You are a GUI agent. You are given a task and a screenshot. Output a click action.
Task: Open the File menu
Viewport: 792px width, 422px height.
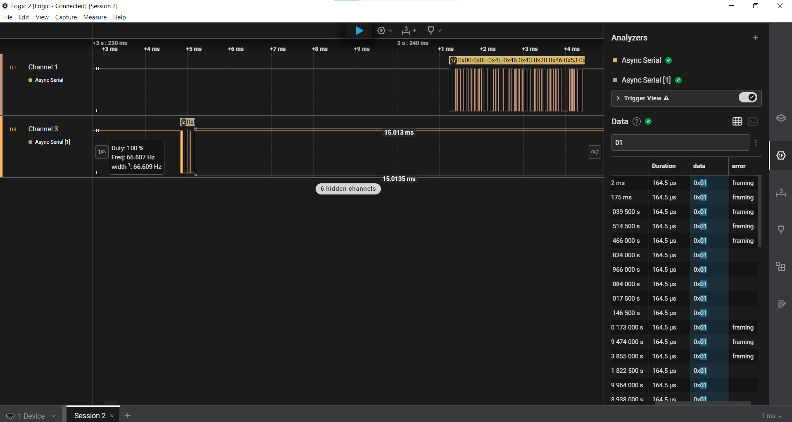7,17
